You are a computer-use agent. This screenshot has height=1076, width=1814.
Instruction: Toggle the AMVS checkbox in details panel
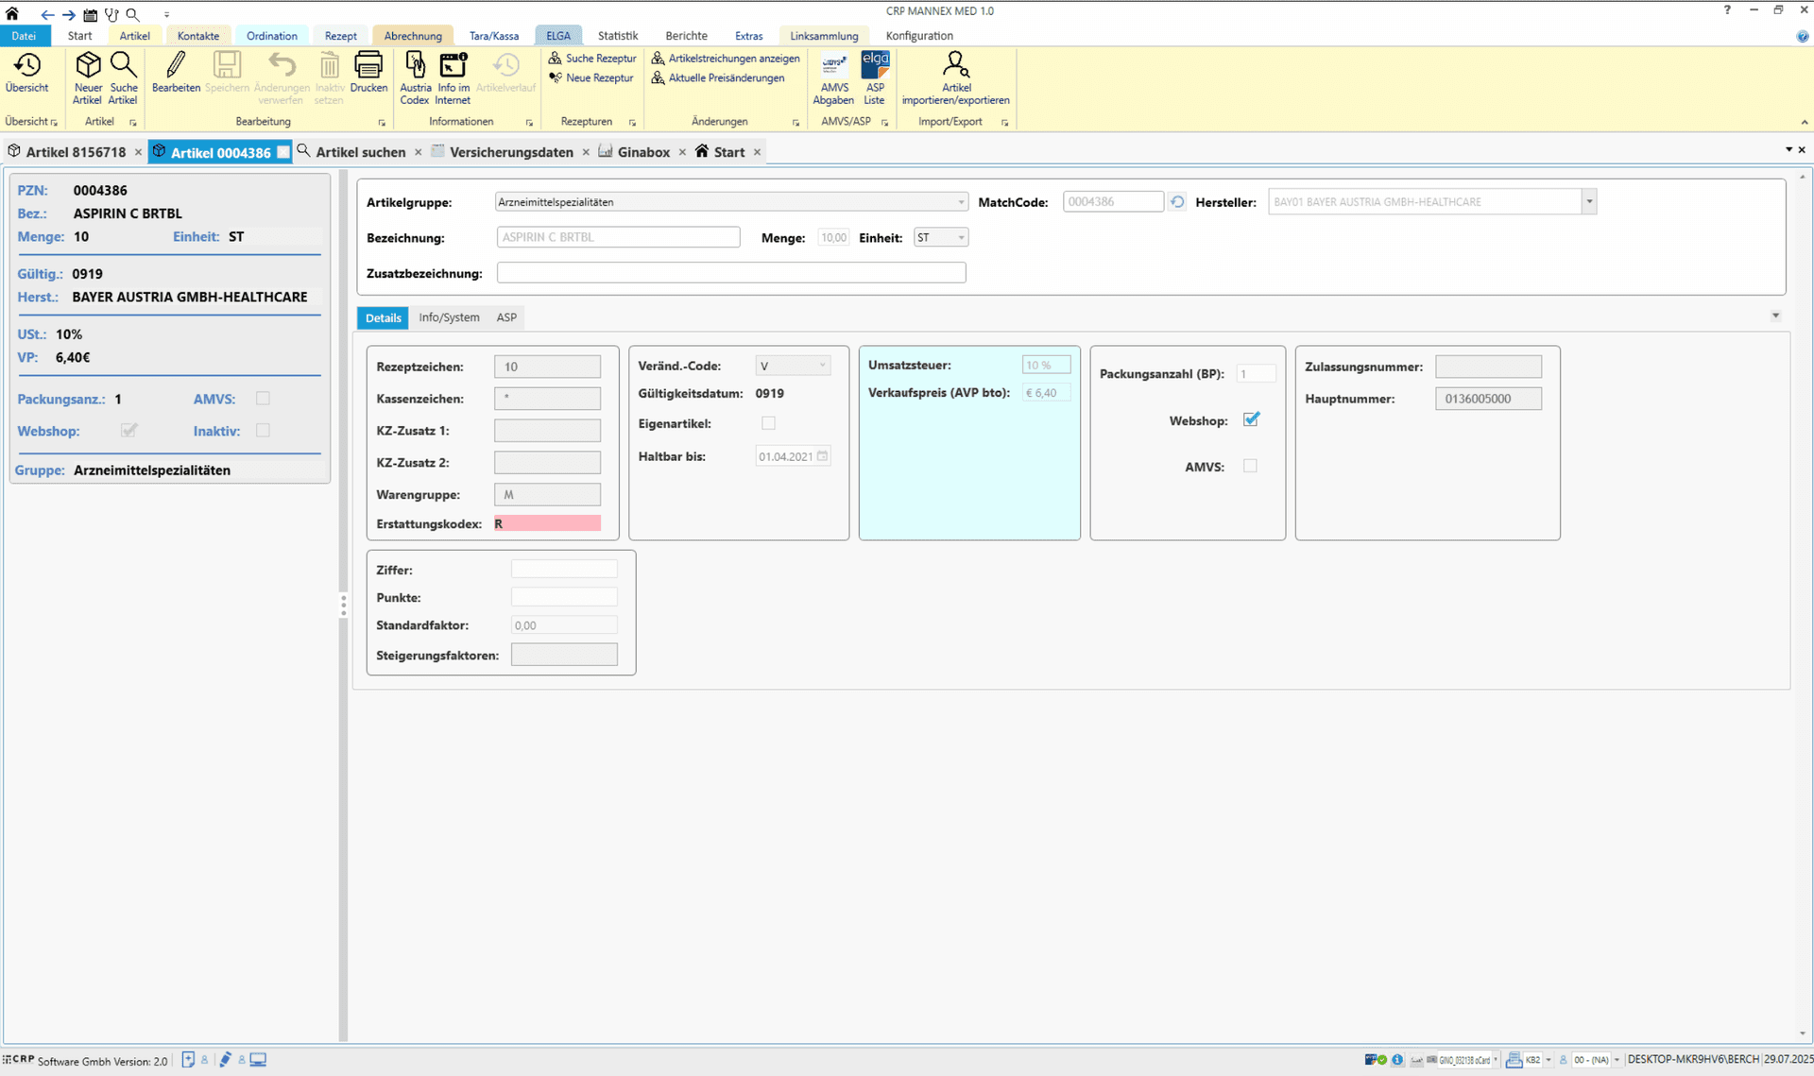[1250, 466]
